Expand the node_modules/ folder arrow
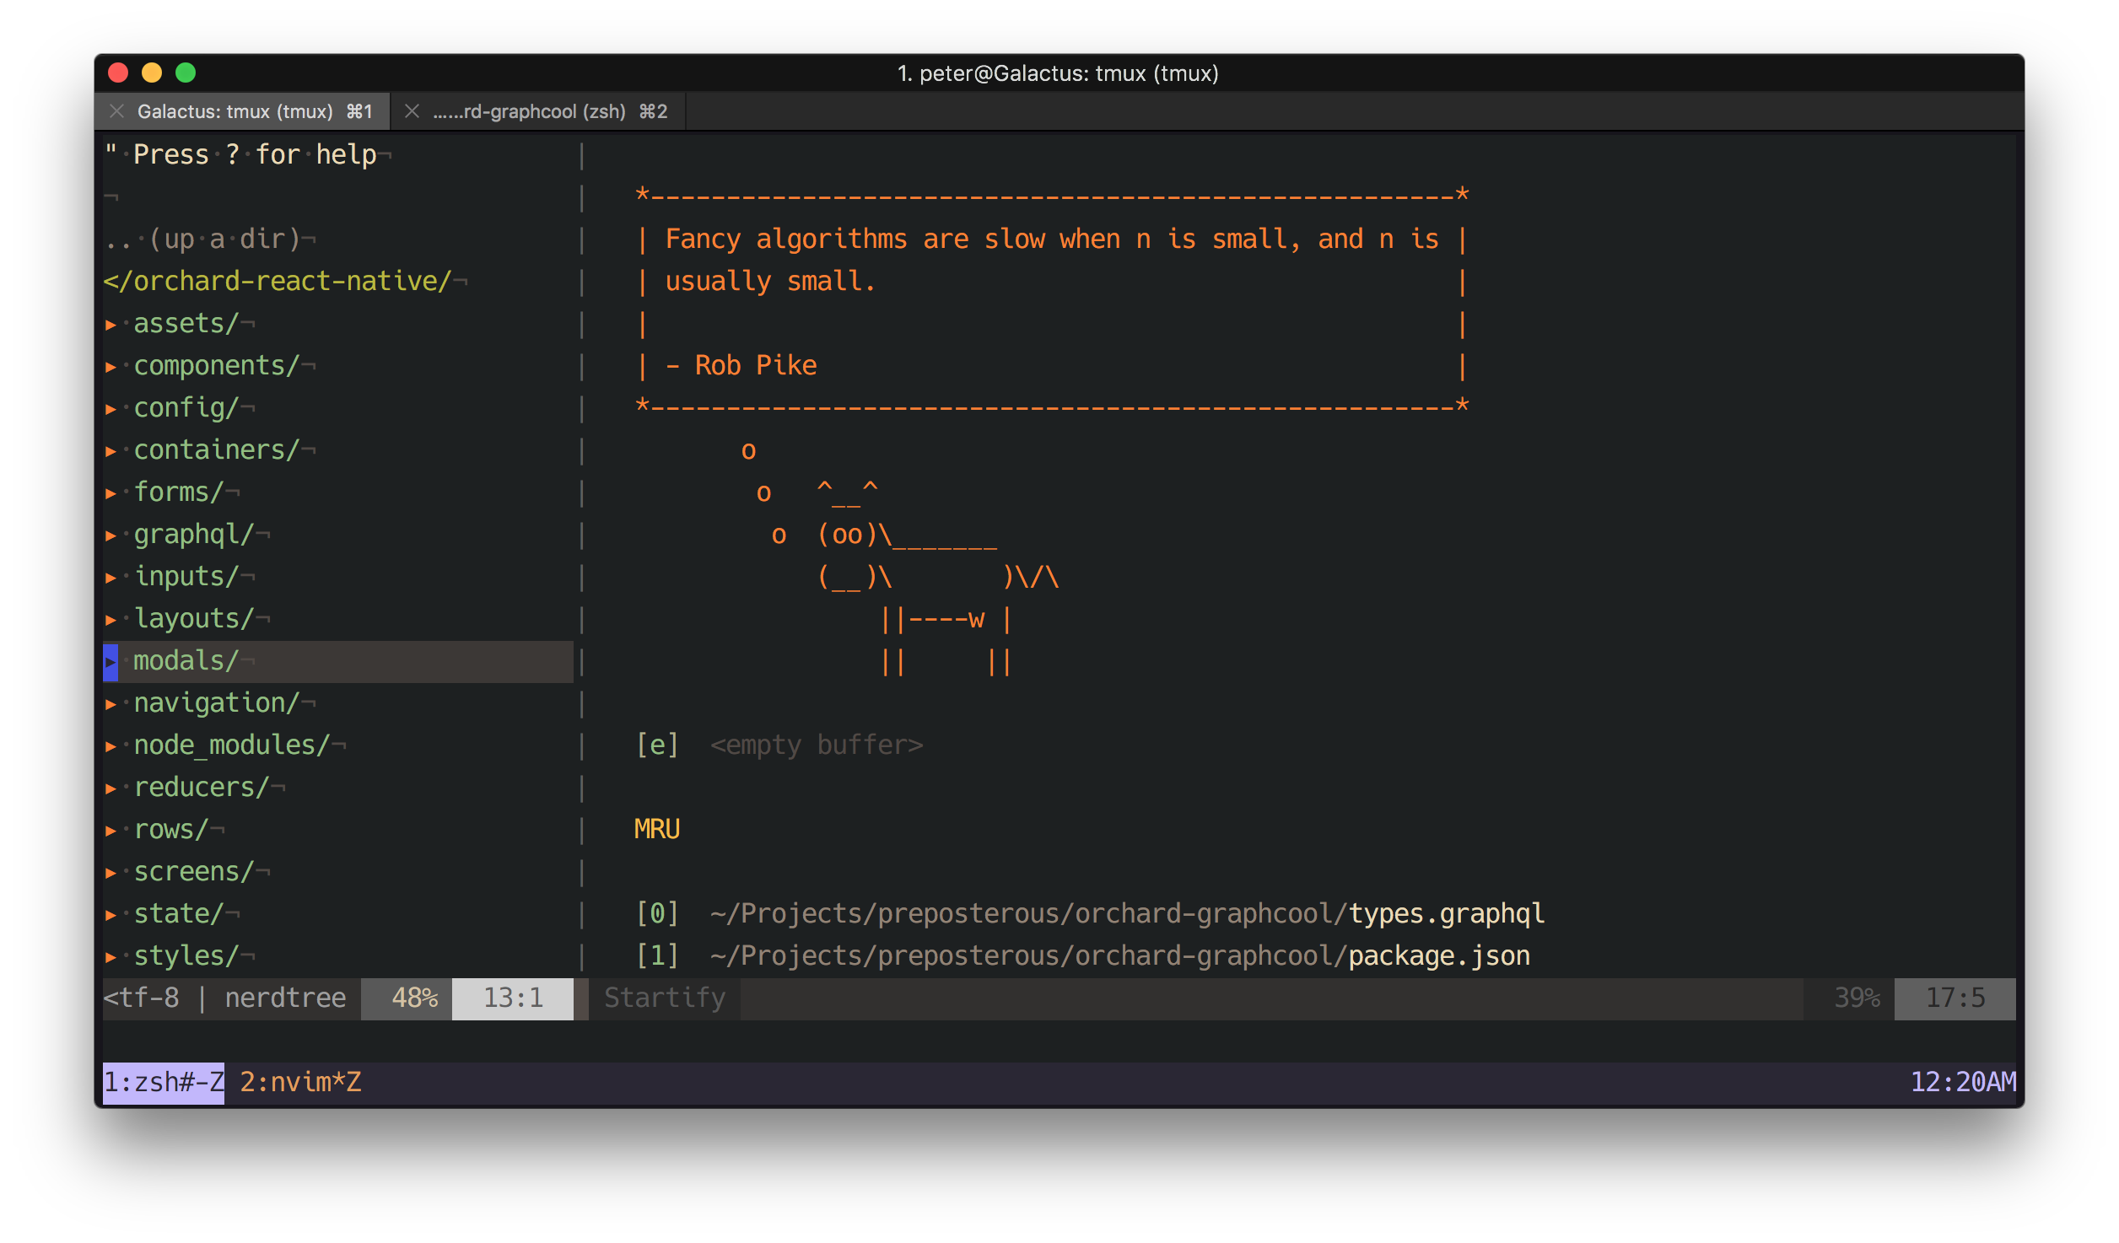 point(111,746)
